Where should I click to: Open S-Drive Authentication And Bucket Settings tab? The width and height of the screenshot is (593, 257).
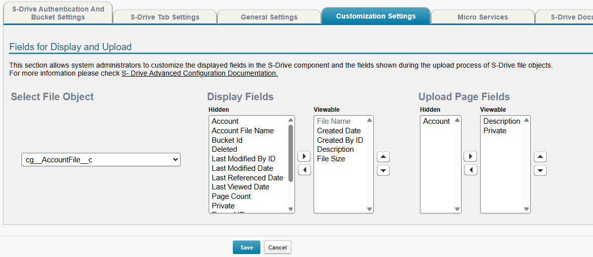pos(58,13)
